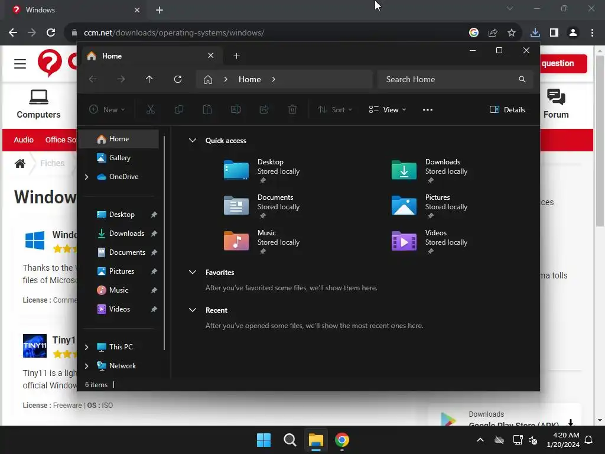
Task: Collapse the Favorites section
Action: coord(193,272)
